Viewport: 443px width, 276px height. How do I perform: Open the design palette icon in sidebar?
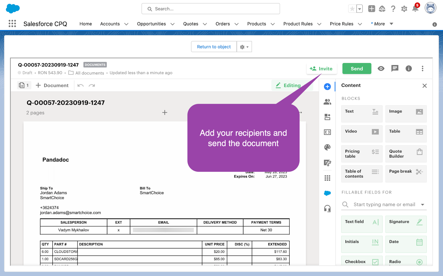click(x=327, y=147)
